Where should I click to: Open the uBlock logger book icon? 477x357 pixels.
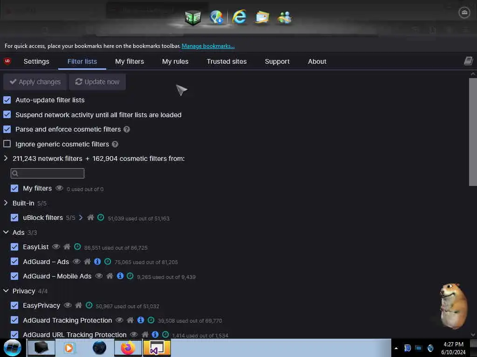click(x=468, y=61)
